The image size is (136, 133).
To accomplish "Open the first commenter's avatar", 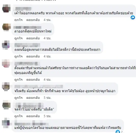I will pyautogui.click(x=6, y=8).
